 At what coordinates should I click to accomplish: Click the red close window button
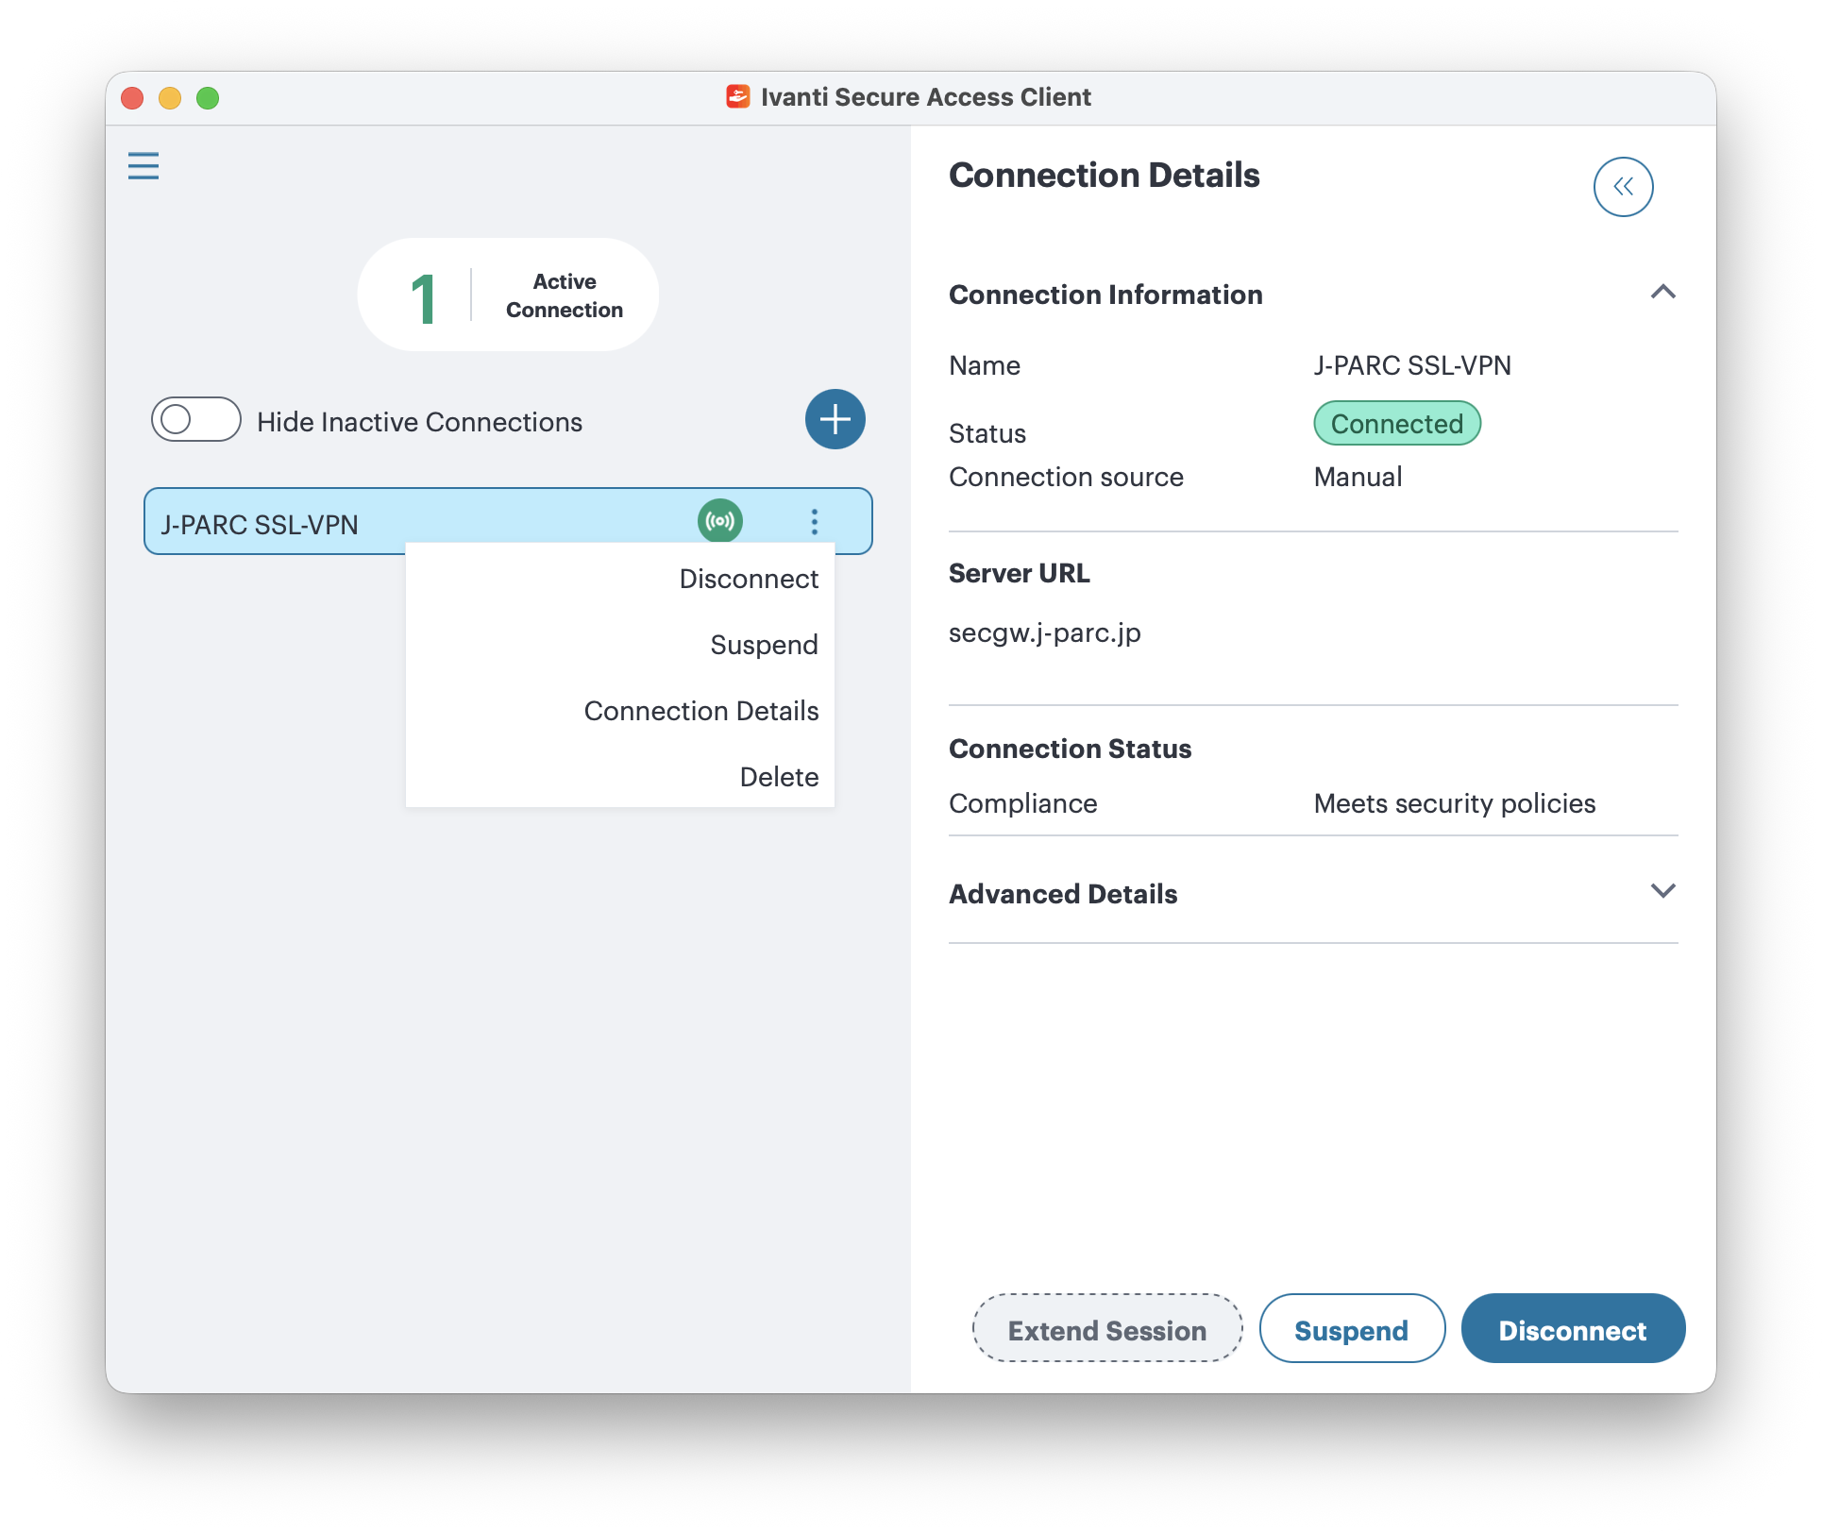coord(132,98)
